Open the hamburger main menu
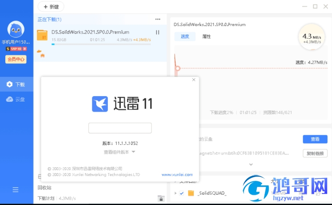 pyautogui.click(x=16, y=189)
